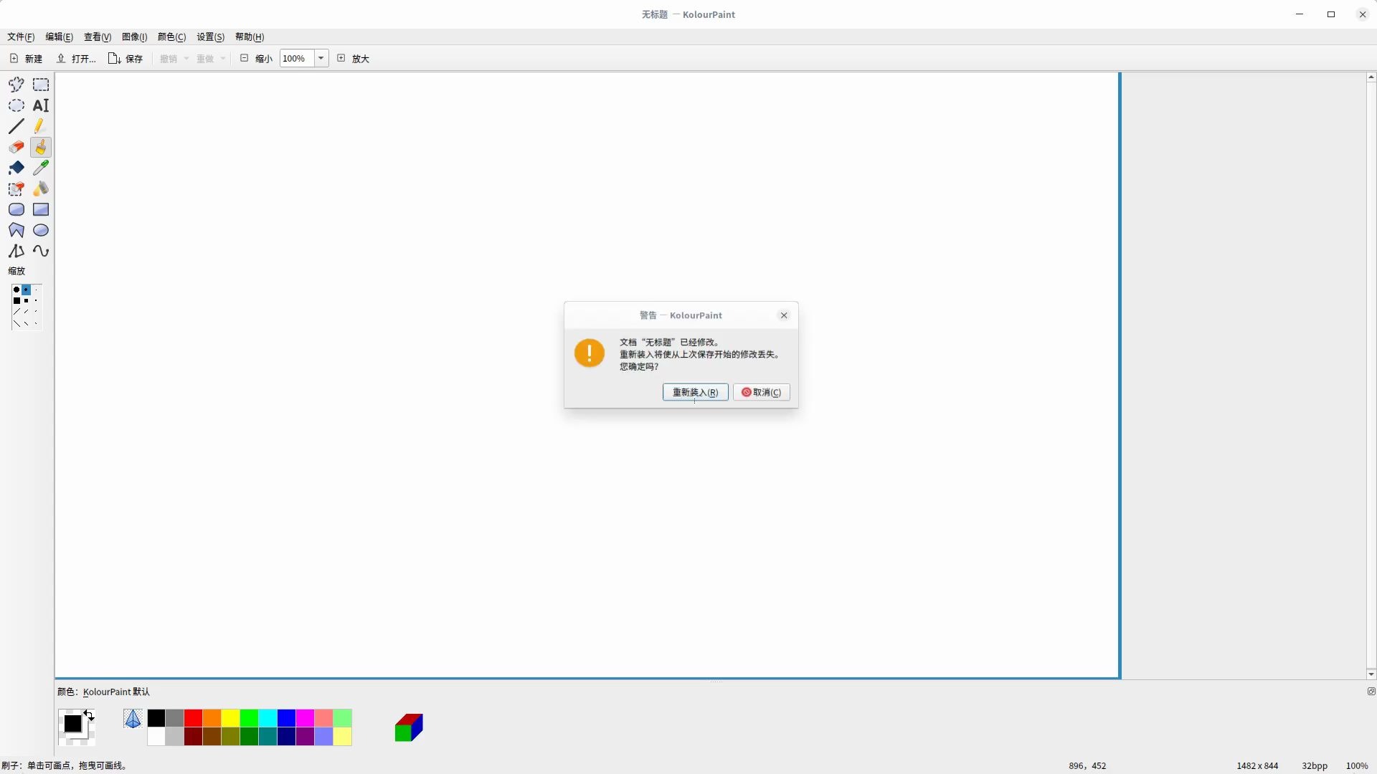Open the zoom percentage dropdown

pyautogui.click(x=321, y=58)
